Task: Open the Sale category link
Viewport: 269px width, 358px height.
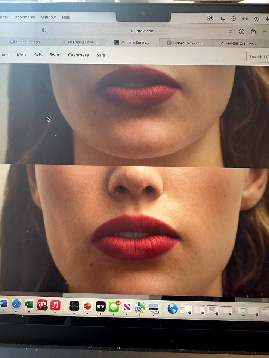Action: pos(101,55)
